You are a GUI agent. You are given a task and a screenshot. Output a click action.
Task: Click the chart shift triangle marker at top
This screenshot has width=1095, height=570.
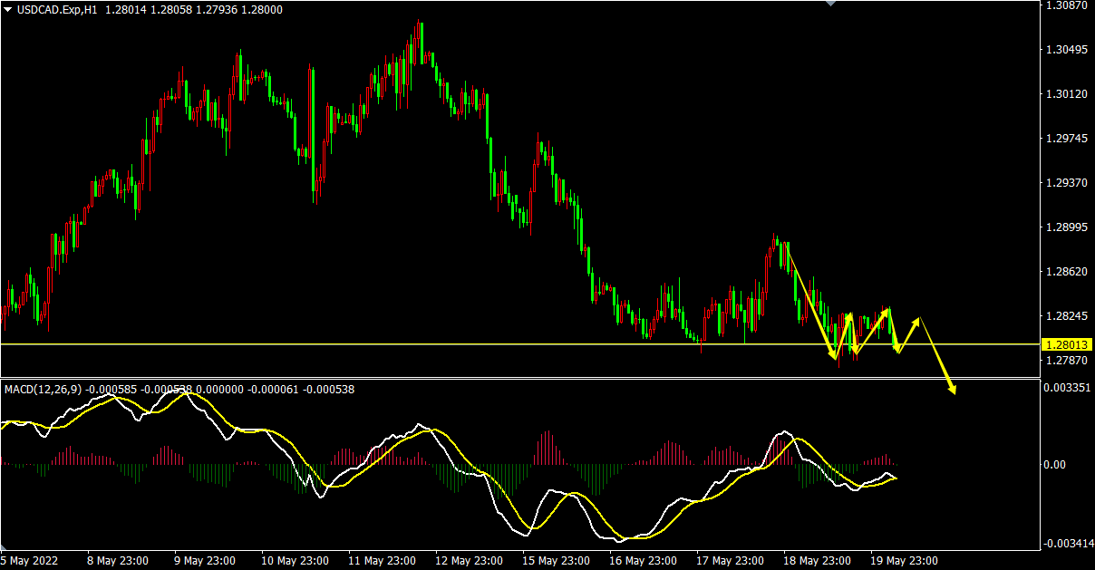pos(831,4)
